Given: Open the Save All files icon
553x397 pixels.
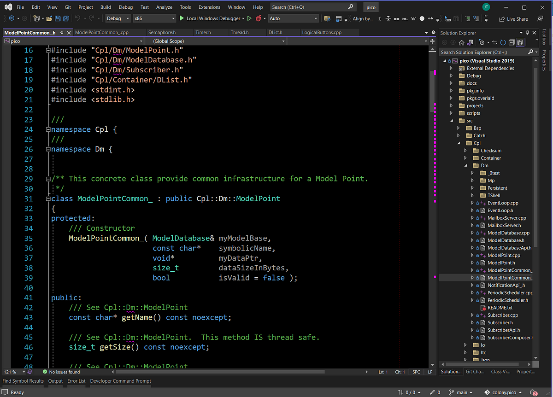Looking at the screenshot, I should (66, 18).
